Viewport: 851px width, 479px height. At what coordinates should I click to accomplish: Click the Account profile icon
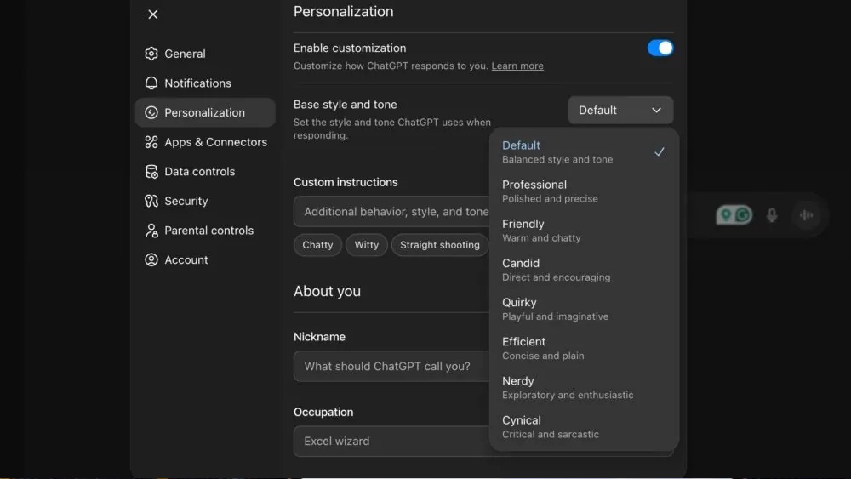click(151, 260)
